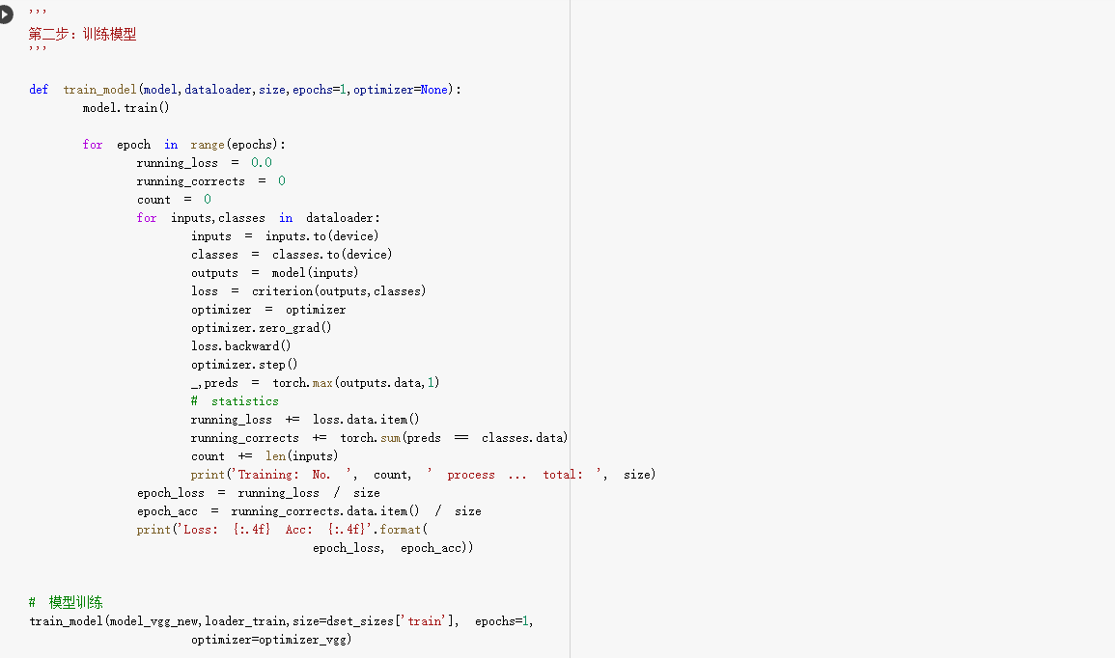1115x659 pixels.
Task: Run the code cell with the play button
Action: click(x=5, y=14)
